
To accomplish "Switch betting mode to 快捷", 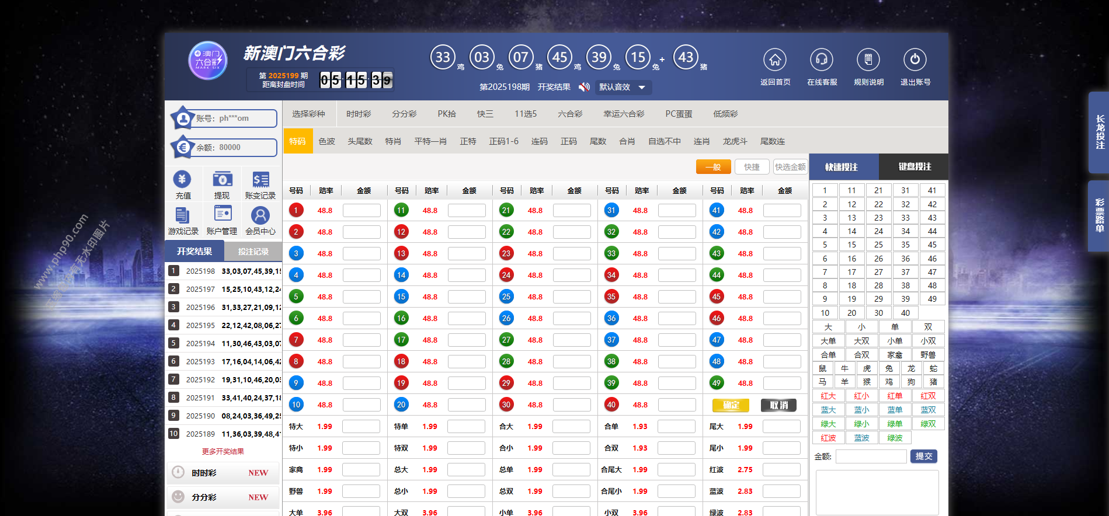I will [x=752, y=167].
